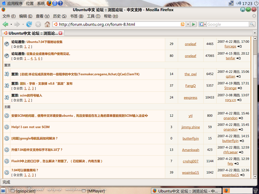Click announcement icon for Ubuntu7.04下载地址收集
This screenshot has width=259, height=194.
7,44
